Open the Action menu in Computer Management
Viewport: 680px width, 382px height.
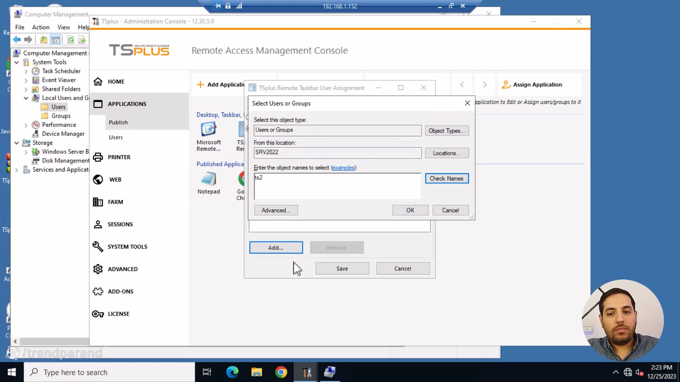(x=41, y=27)
